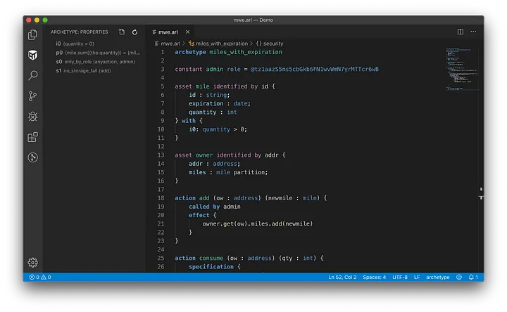Open the Archetype extension view
The image size is (507, 312).
pos(32,55)
